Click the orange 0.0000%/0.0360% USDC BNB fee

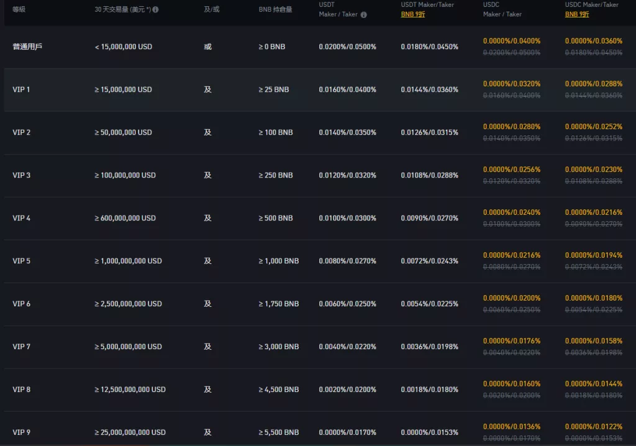(x=594, y=41)
